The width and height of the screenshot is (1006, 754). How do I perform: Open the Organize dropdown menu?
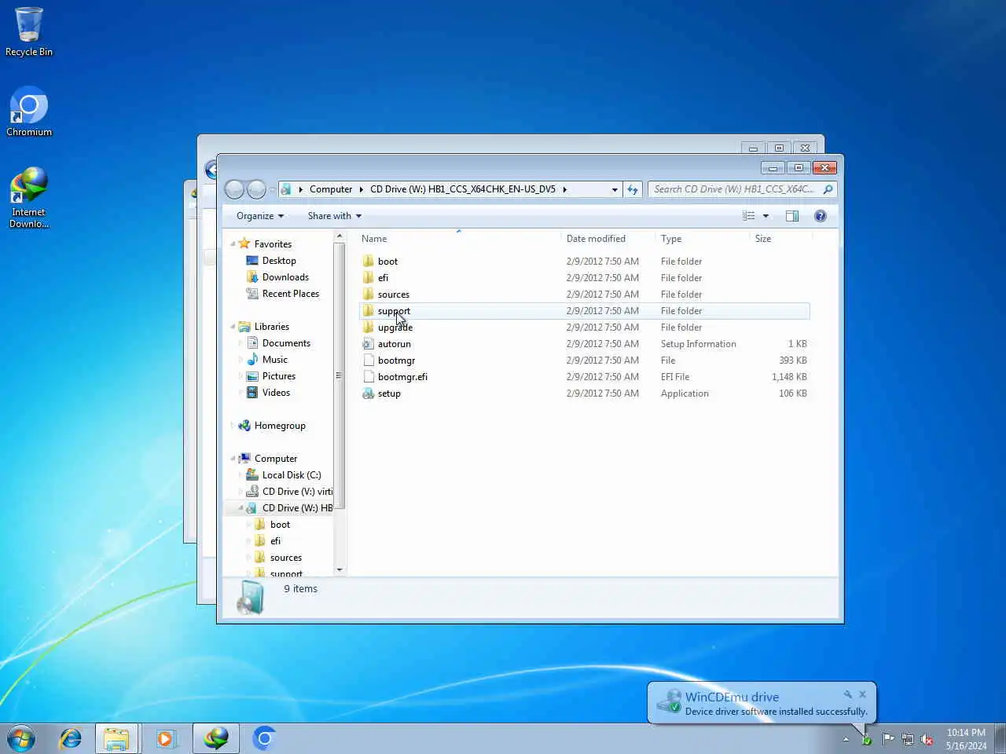[260, 216]
